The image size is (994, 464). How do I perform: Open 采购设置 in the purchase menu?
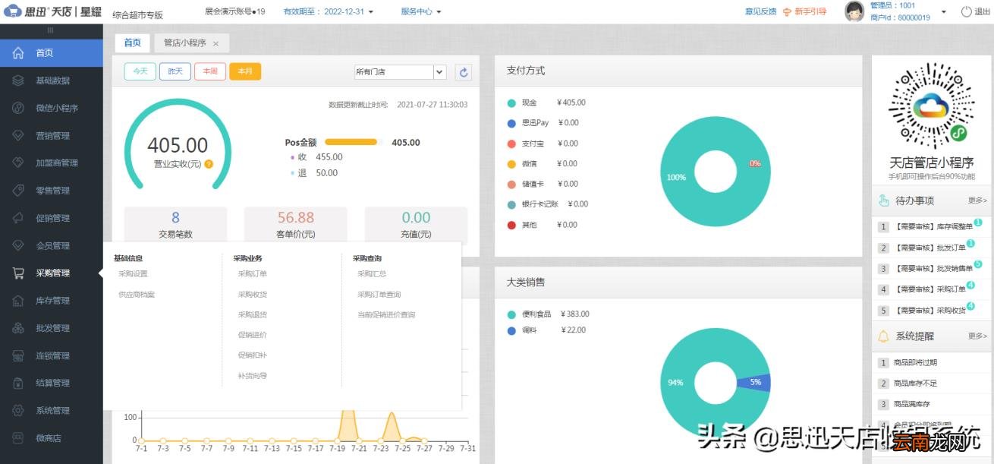133,274
